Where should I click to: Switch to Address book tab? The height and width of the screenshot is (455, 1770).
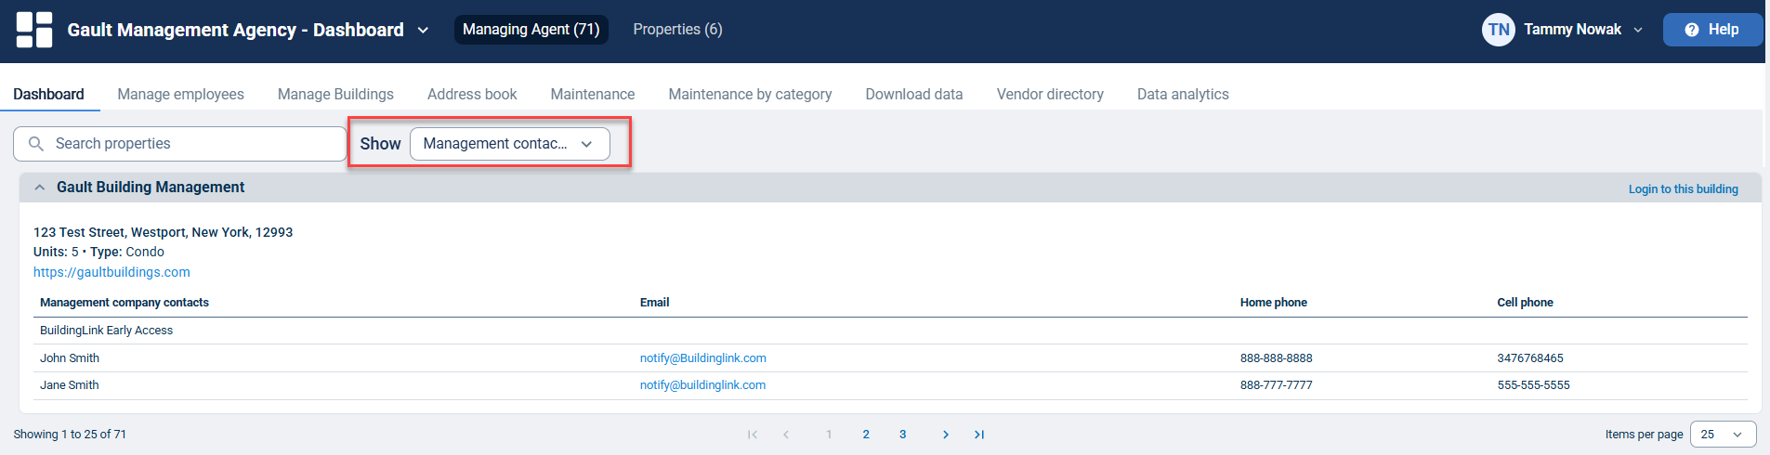coord(472,94)
